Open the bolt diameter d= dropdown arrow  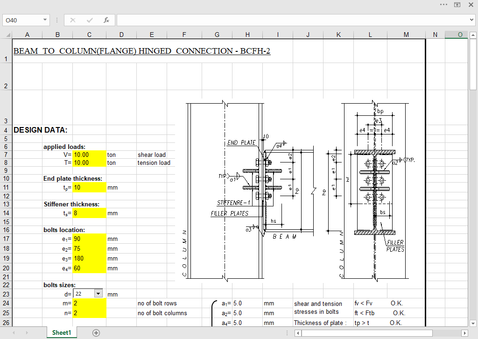pos(98,294)
